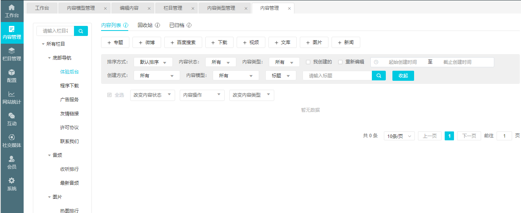The image size is (521, 213).
Task: Click the ＋专题 add button
Action: coord(115,43)
